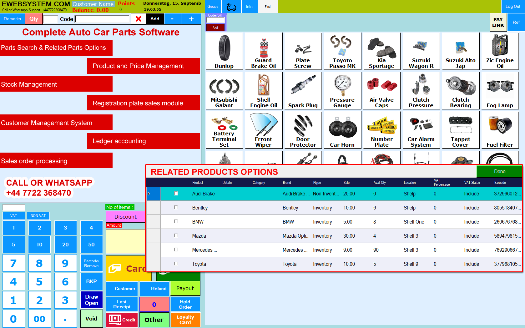Open Product and Price Management

tap(144, 66)
